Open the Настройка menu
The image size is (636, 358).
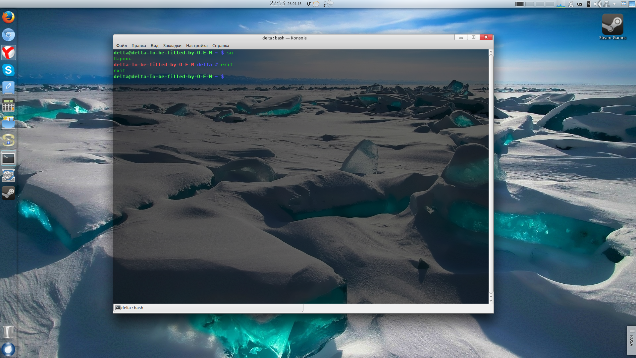(x=196, y=46)
